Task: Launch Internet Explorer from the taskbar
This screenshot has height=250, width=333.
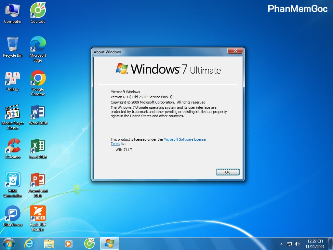Action: (x=29, y=243)
